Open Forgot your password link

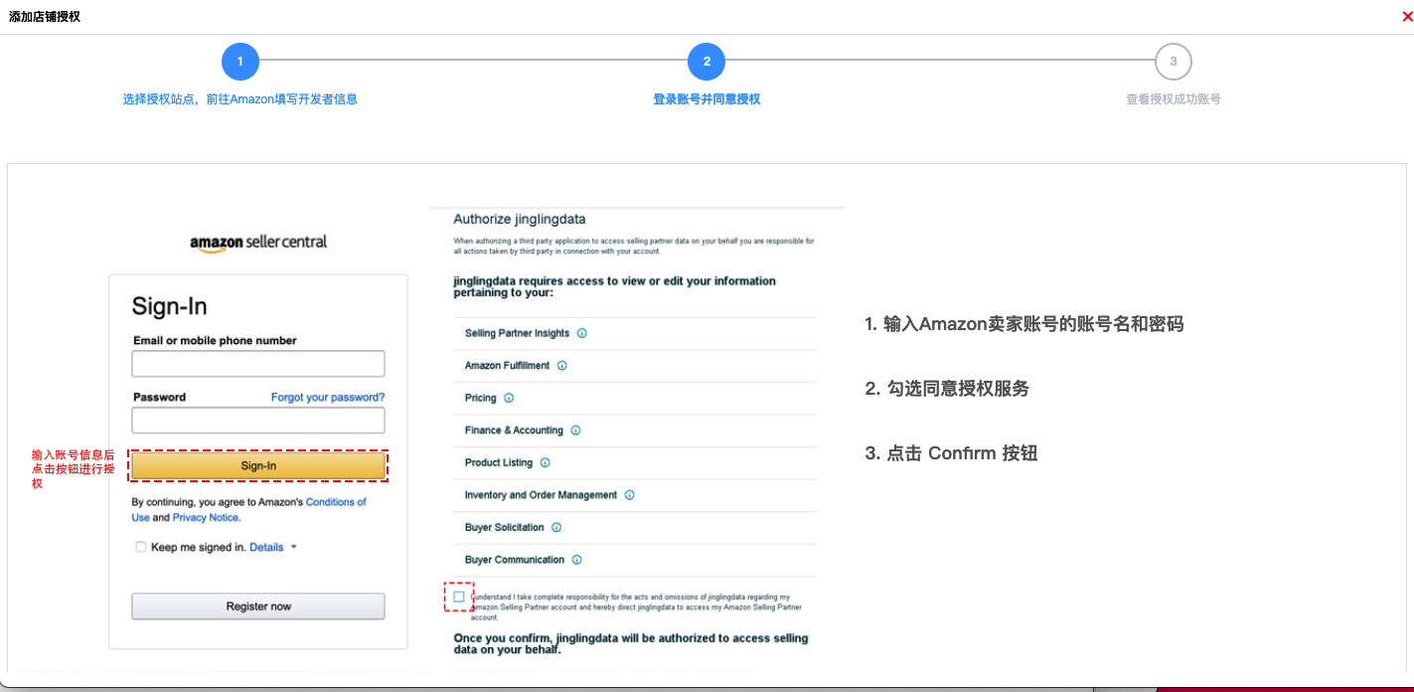pos(328,397)
